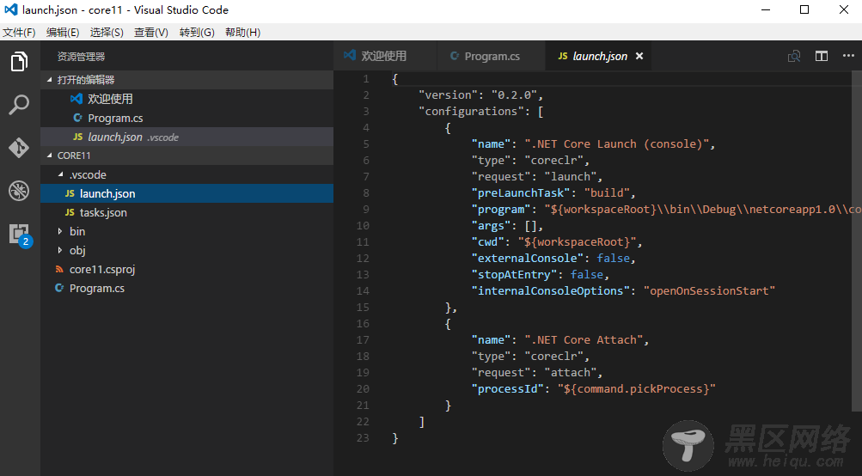Screen dimensions: 862x476
Task: Click the "openOnSessionStart" value
Action: pos(709,290)
